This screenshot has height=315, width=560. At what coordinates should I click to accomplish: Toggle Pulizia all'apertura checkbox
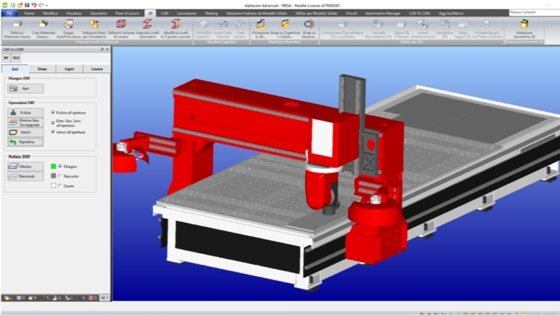(x=53, y=113)
